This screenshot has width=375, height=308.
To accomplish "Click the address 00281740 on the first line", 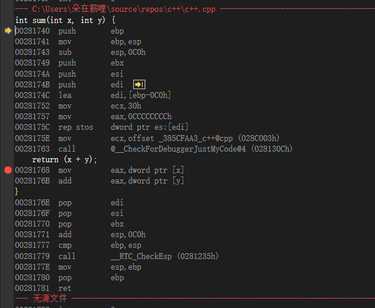I will point(32,31).
